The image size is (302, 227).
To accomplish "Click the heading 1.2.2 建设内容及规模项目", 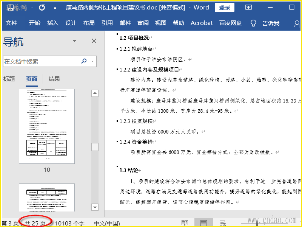I will click(149, 70).
